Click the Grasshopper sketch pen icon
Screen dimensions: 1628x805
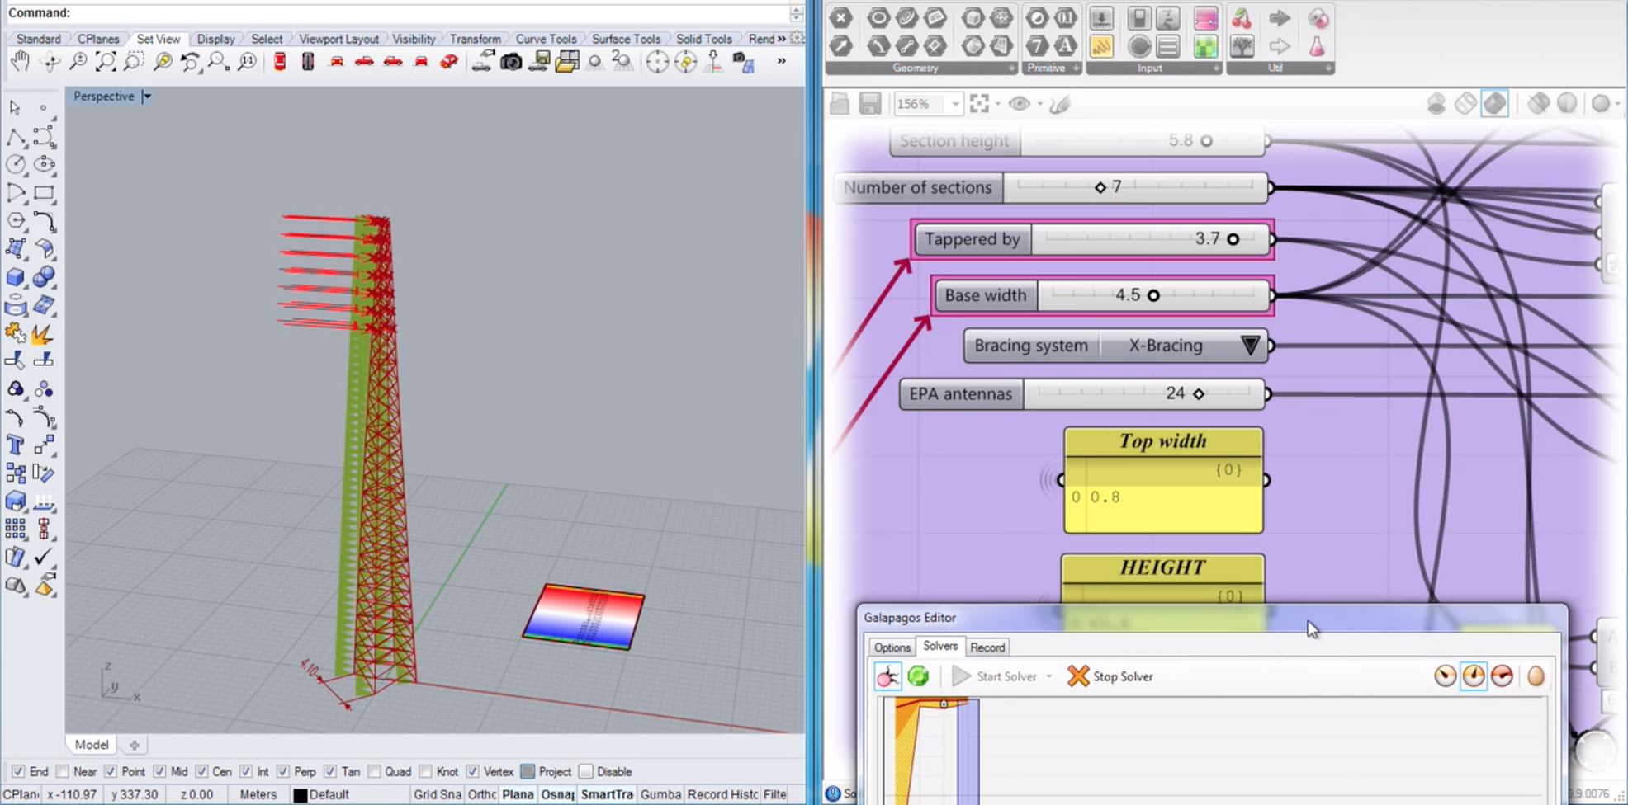[x=1061, y=104]
